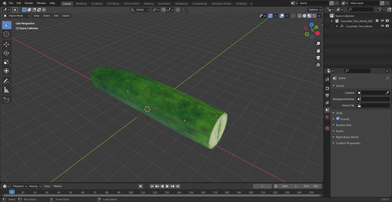The image size is (392, 202).
Task: Select the Annotate tool
Action: point(6,81)
